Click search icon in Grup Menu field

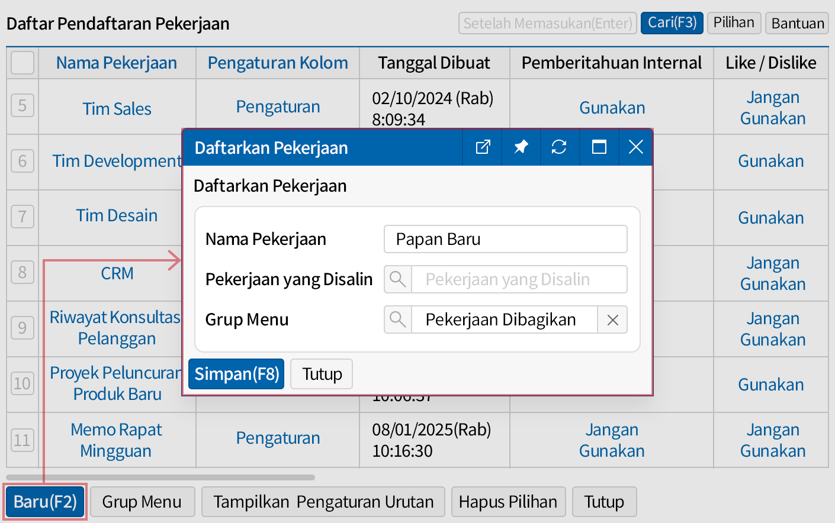click(x=398, y=319)
